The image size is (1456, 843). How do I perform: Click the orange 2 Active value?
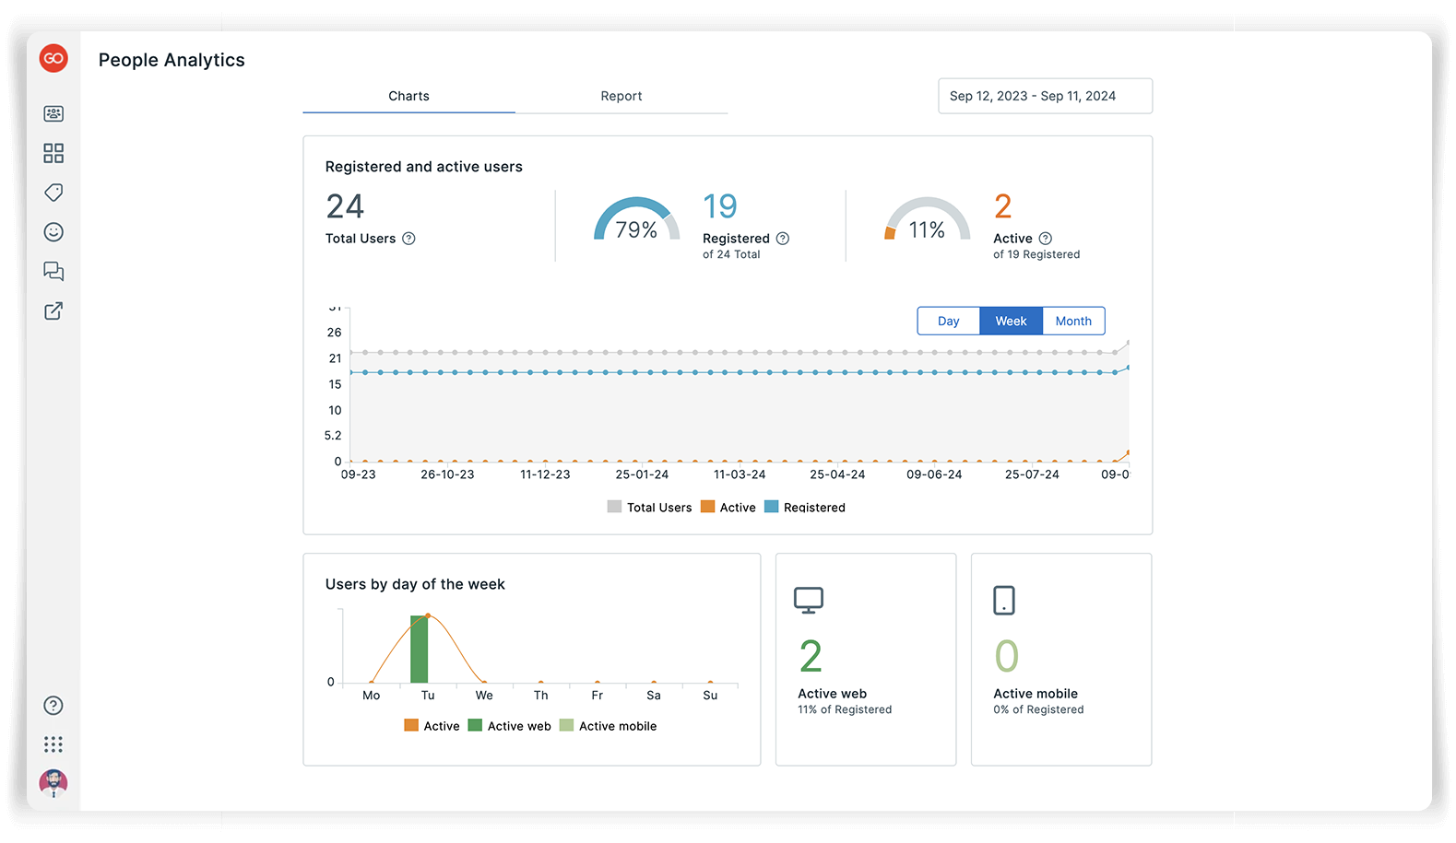1003,206
